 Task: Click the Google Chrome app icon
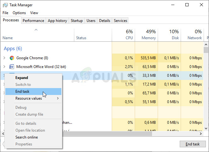point(12,58)
